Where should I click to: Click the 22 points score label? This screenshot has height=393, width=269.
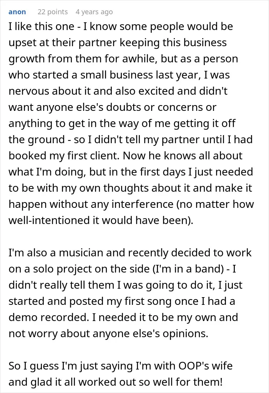pos(53,12)
